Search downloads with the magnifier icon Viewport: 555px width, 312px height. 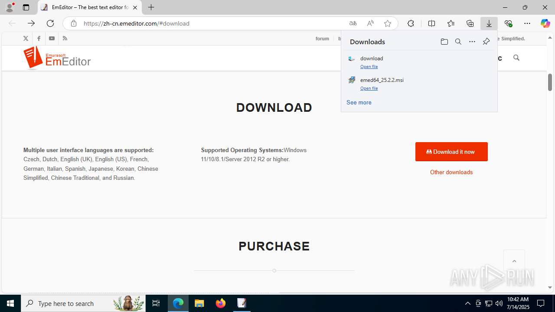pyautogui.click(x=458, y=42)
